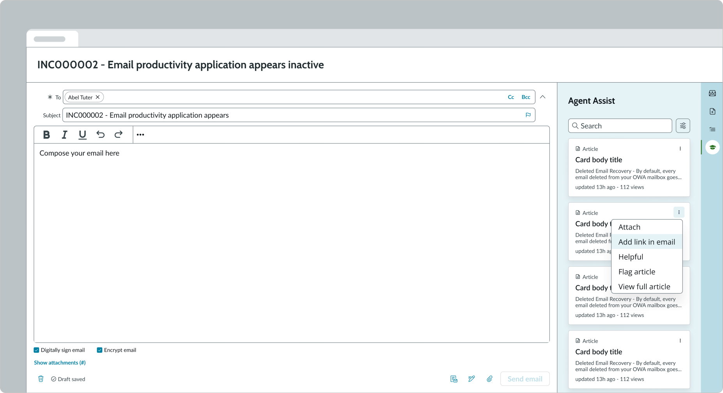
Task: Select Add link in email menu option
Action: click(647, 242)
